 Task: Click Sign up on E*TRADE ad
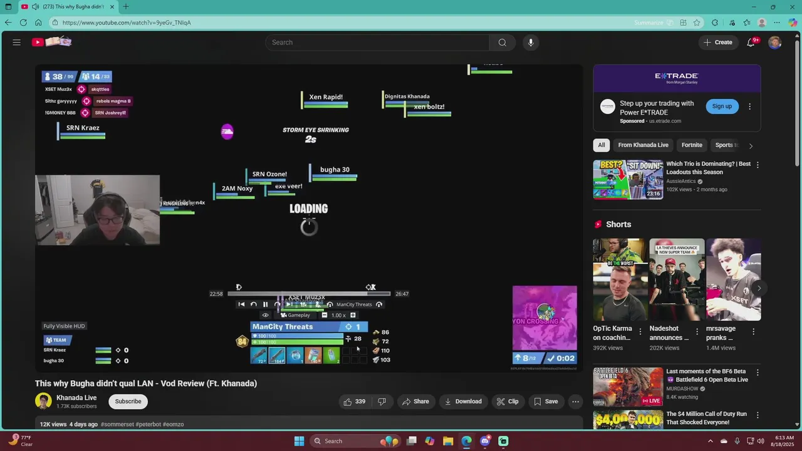[x=722, y=106]
